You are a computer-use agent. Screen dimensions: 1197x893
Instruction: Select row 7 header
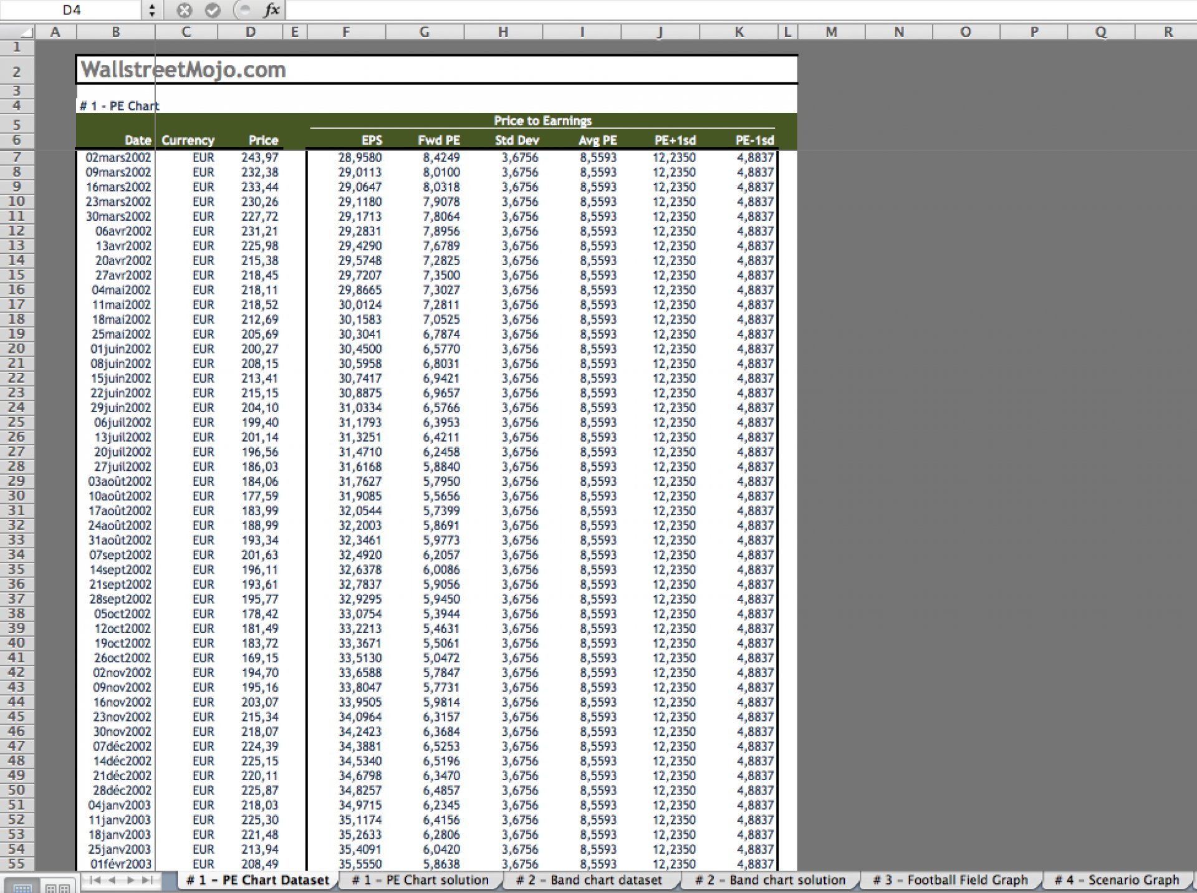click(17, 157)
